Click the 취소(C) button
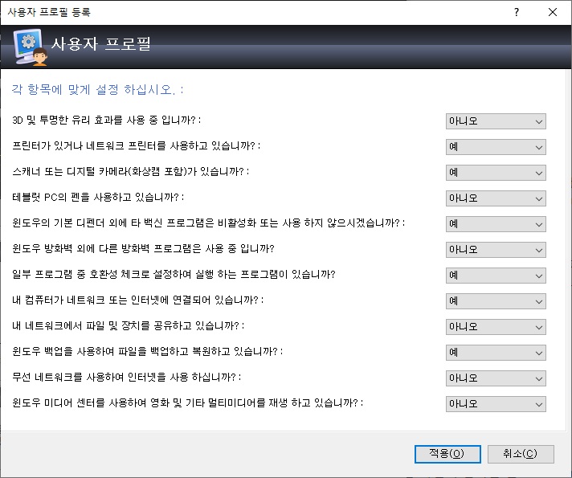 (x=521, y=454)
